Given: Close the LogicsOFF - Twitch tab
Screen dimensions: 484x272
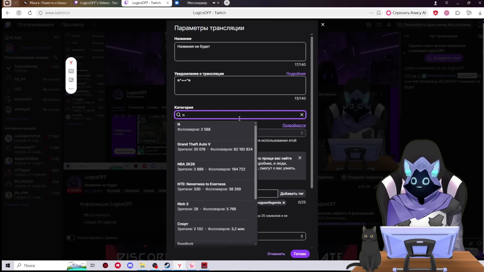Looking at the screenshot, I should point(168,3).
